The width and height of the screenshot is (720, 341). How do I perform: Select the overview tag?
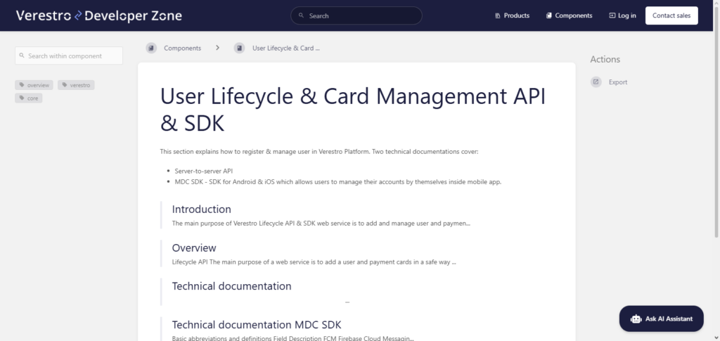[x=34, y=85]
